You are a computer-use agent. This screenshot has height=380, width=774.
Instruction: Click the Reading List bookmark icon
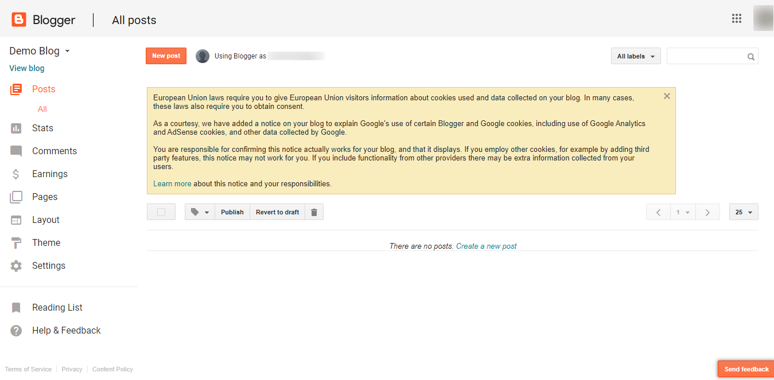click(x=16, y=308)
